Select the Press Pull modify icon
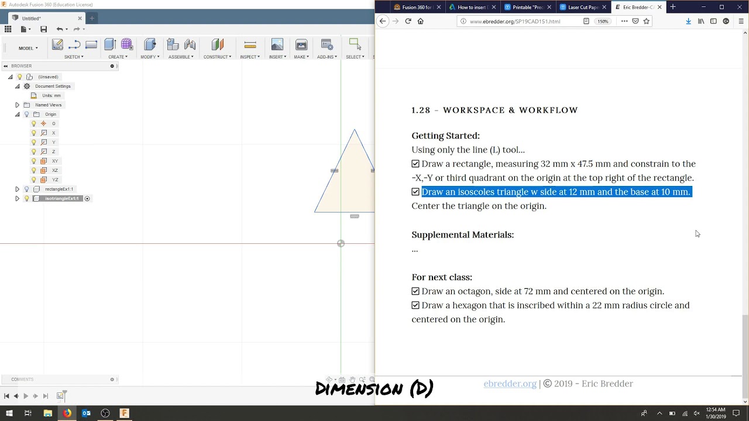749x421 pixels. click(x=150, y=44)
